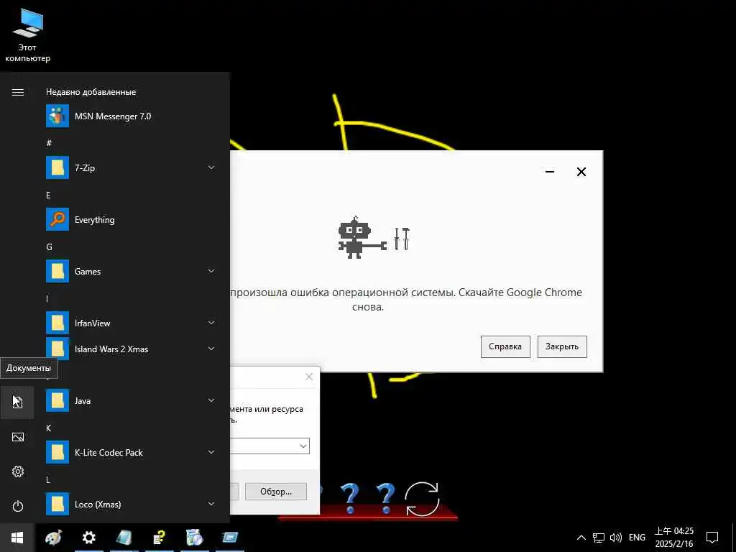Open the K-Lite Codec Pack folder

click(x=131, y=453)
